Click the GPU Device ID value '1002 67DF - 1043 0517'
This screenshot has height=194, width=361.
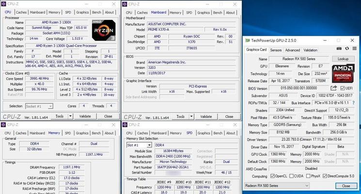coord(335,96)
